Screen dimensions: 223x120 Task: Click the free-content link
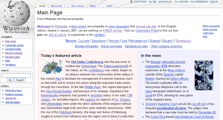79,26
